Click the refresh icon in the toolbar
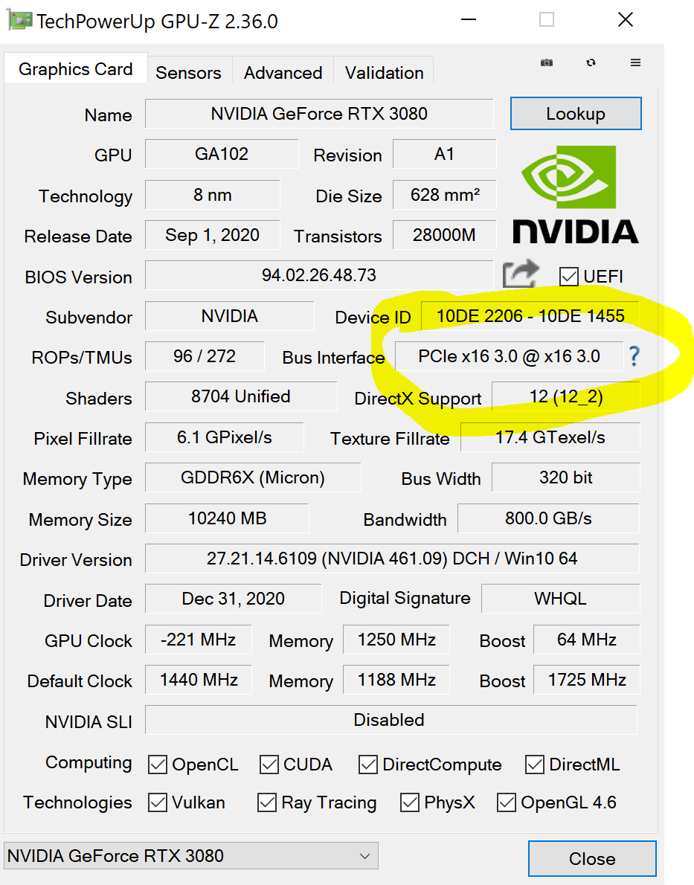Screen dimensions: 694x885 pos(591,62)
